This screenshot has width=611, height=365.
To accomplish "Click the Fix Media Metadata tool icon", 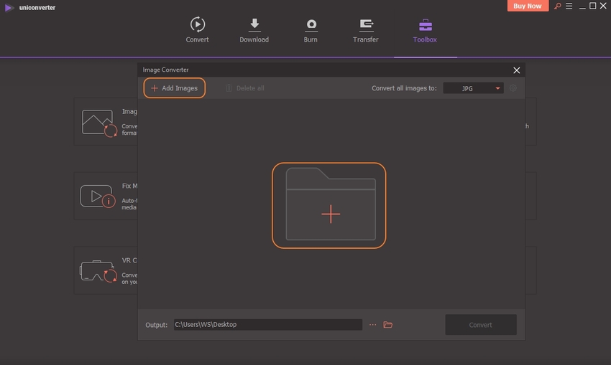I will [98, 196].
